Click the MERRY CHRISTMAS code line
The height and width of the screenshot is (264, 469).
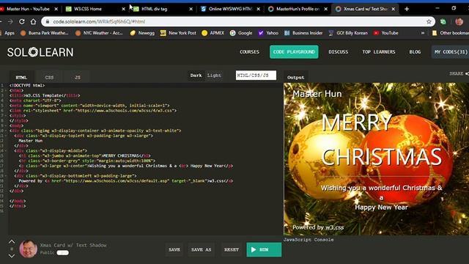(85, 155)
